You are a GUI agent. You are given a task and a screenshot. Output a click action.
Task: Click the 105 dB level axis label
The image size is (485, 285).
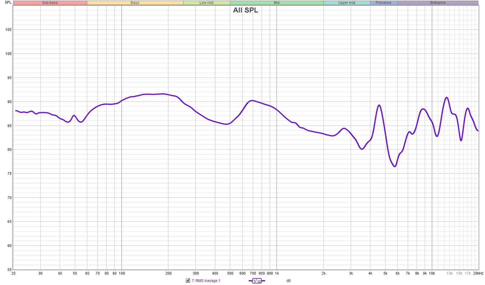(x=8, y=30)
